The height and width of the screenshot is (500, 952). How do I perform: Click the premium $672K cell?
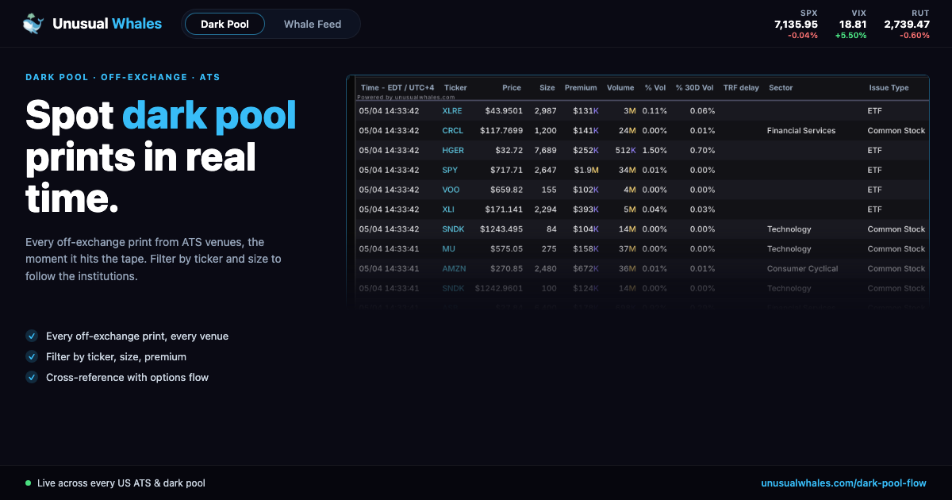(585, 268)
